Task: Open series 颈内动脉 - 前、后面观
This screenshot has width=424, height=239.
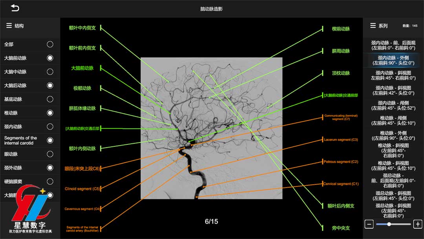Action: (393, 45)
